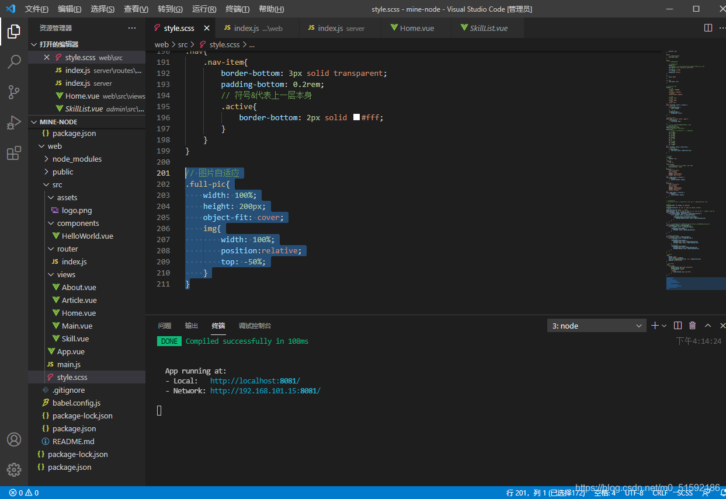Image resolution: width=726 pixels, height=499 pixels.
Task: Open the http://localhost:8081/ link
Action: coord(255,381)
